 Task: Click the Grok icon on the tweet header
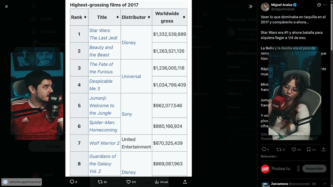pos(319,5)
